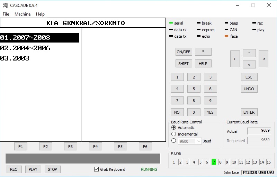Screen dimensions: 277x177
Task: Click the gray playback progress bar
Action: (x=83, y=159)
